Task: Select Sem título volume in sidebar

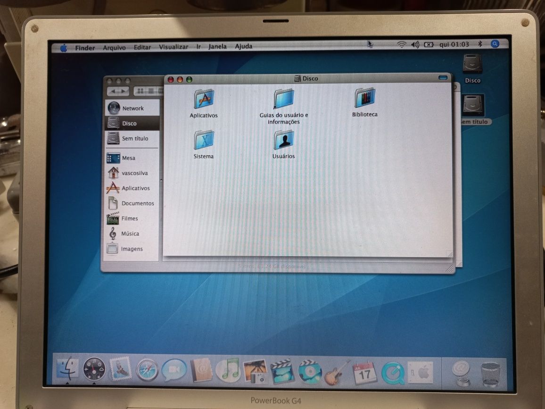Action: (132, 138)
